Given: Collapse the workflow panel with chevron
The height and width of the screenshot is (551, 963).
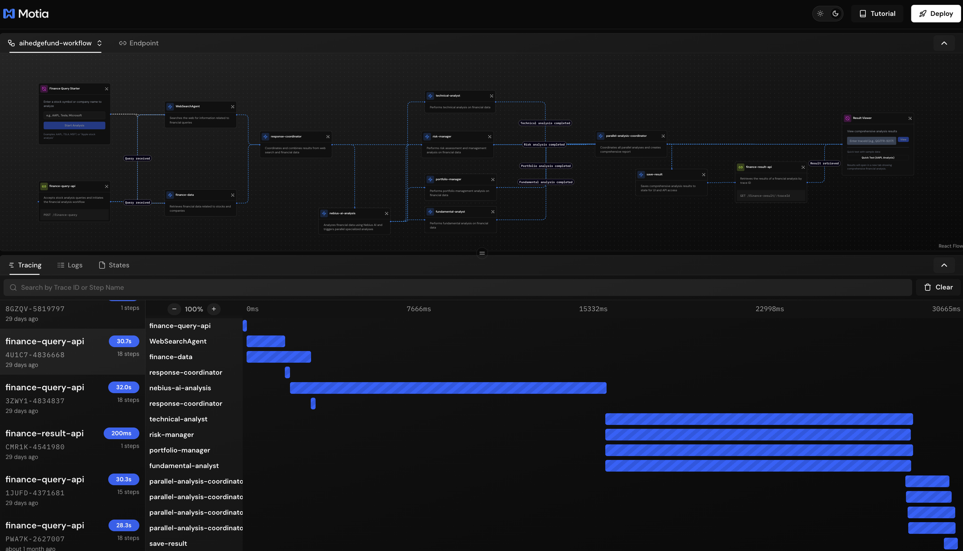Looking at the screenshot, I should pos(944,43).
